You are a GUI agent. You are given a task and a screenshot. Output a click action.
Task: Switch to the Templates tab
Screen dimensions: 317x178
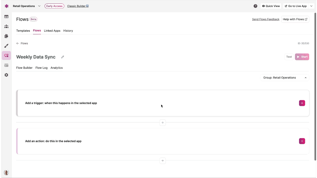point(23,31)
